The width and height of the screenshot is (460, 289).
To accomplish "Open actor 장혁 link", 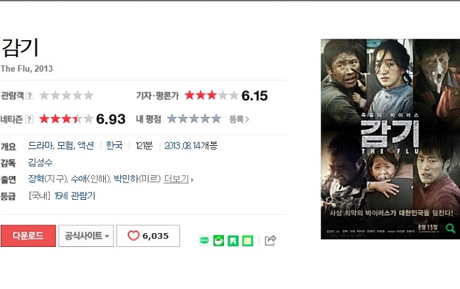I will point(35,179).
